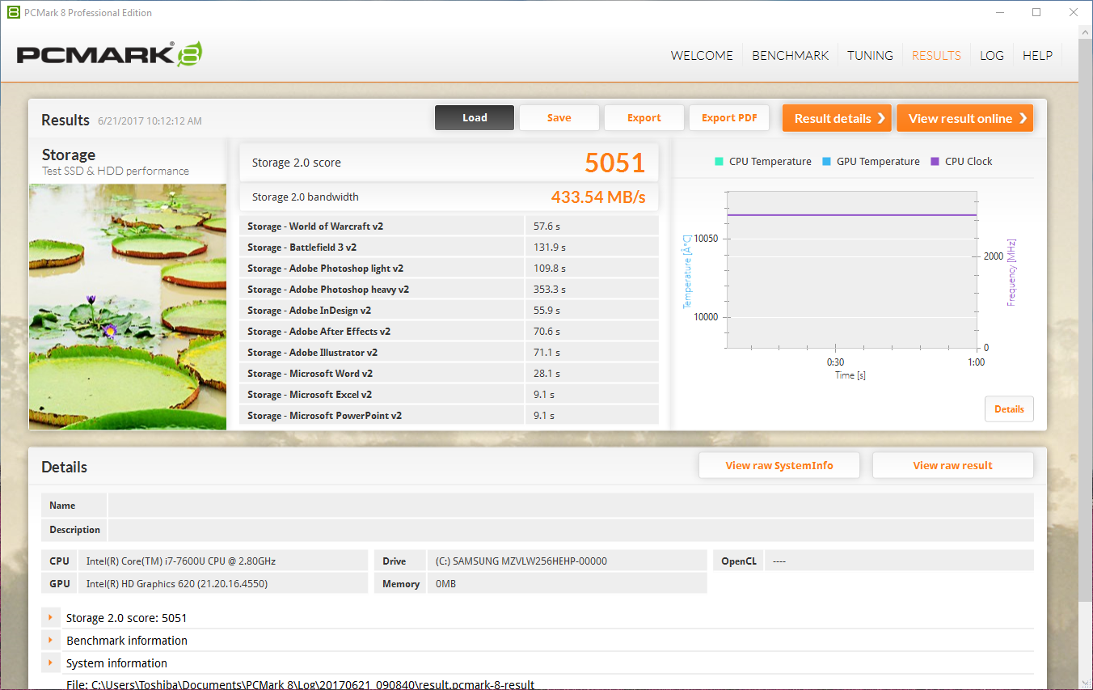Image resolution: width=1093 pixels, height=690 pixels.
Task: Open chart Details button
Action: [1009, 409]
